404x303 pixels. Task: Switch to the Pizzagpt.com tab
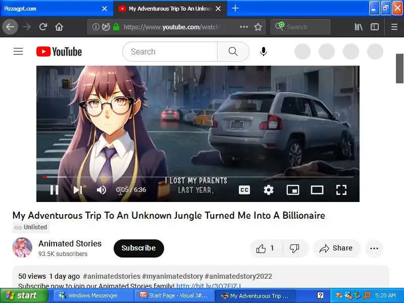click(x=52, y=9)
